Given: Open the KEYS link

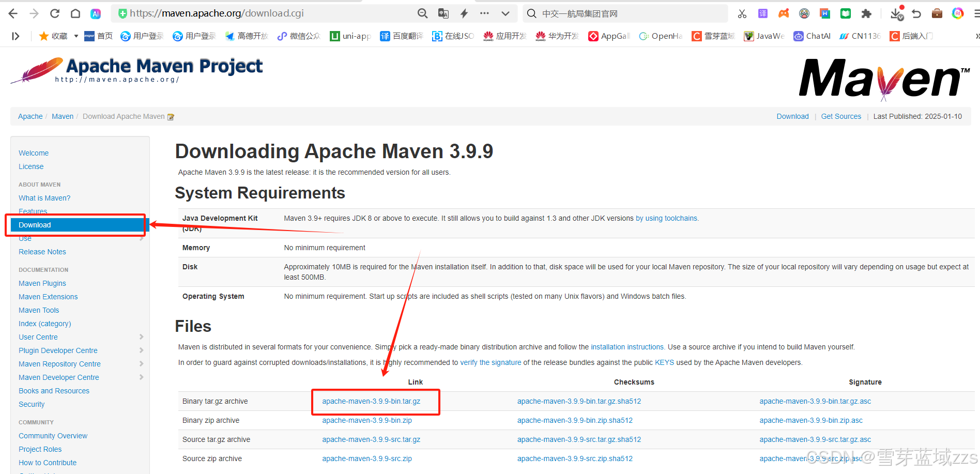Looking at the screenshot, I should (664, 362).
